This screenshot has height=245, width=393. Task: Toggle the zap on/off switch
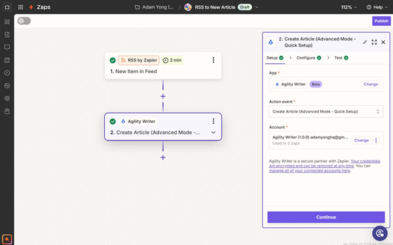click(24, 21)
